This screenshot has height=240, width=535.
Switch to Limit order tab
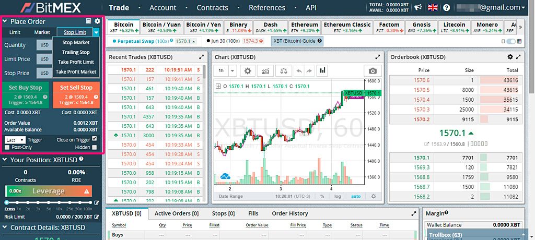pos(15,32)
